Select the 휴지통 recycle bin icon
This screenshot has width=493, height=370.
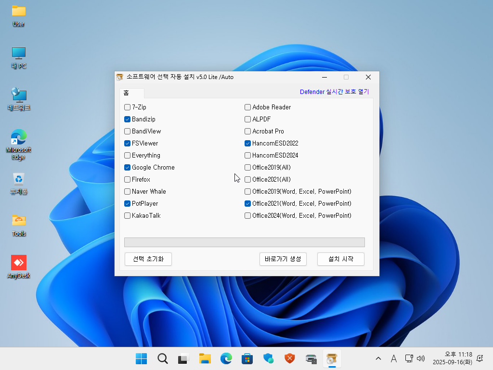click(x=19, y=184)
